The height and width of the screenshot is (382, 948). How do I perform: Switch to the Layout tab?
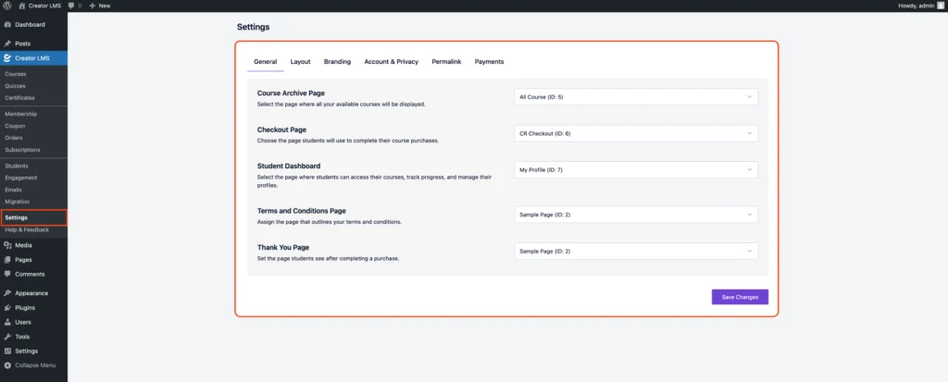[301, 62]
